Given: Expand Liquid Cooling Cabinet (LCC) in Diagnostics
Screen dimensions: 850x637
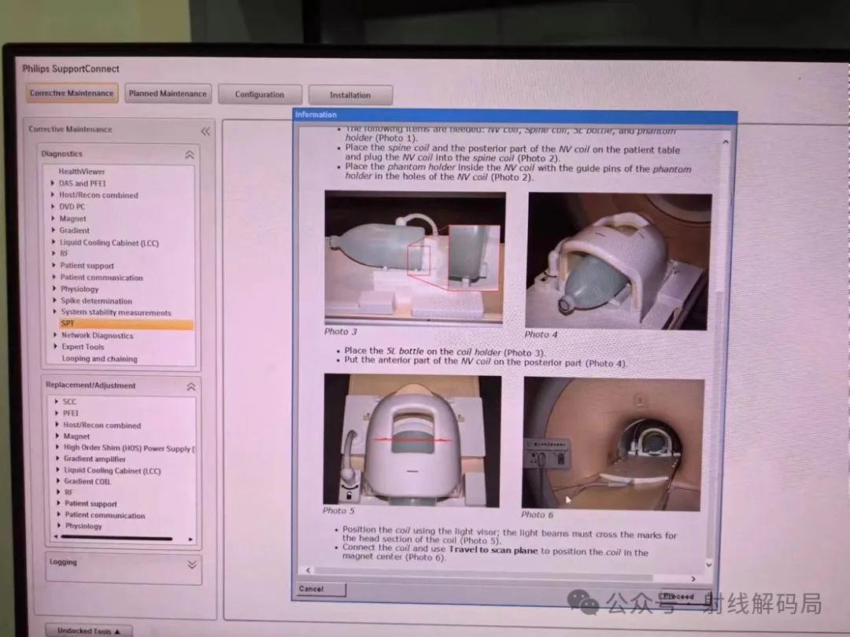Looking at the screenshot, I should [54, 242].
